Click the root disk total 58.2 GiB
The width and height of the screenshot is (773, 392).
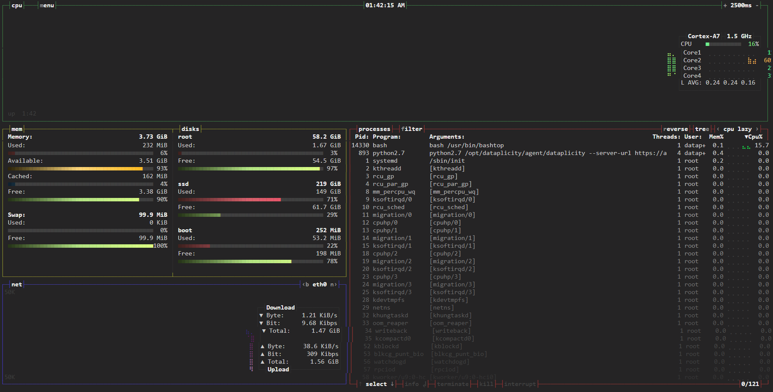tap(326, 137)
